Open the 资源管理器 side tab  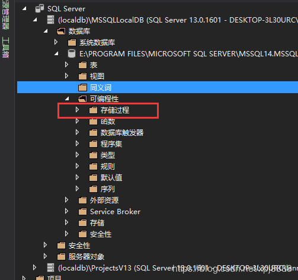[5, 15]
